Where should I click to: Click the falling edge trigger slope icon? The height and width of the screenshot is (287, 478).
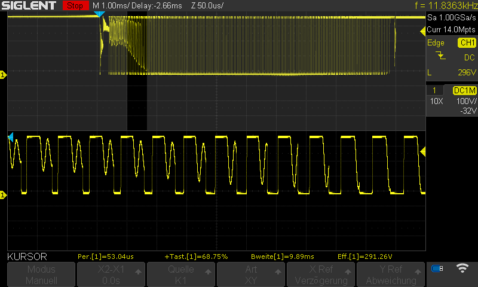pyautogui.click(x=440, y=56)
